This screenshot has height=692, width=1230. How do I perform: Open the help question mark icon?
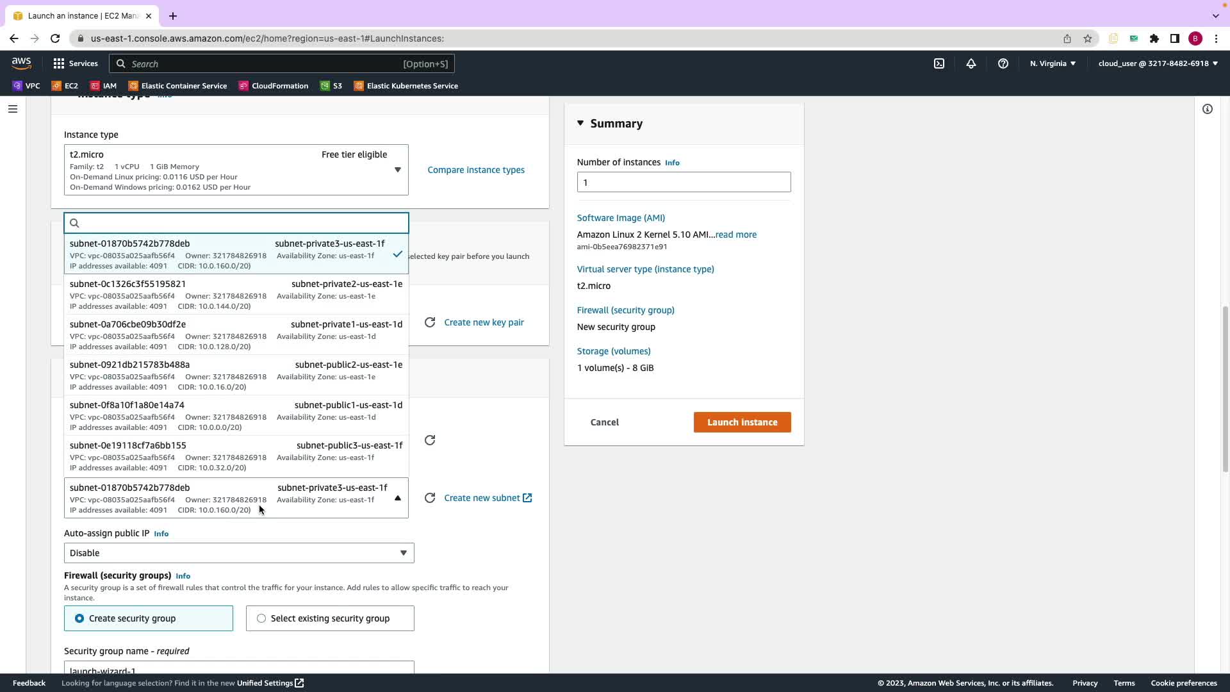[1003, 63]
